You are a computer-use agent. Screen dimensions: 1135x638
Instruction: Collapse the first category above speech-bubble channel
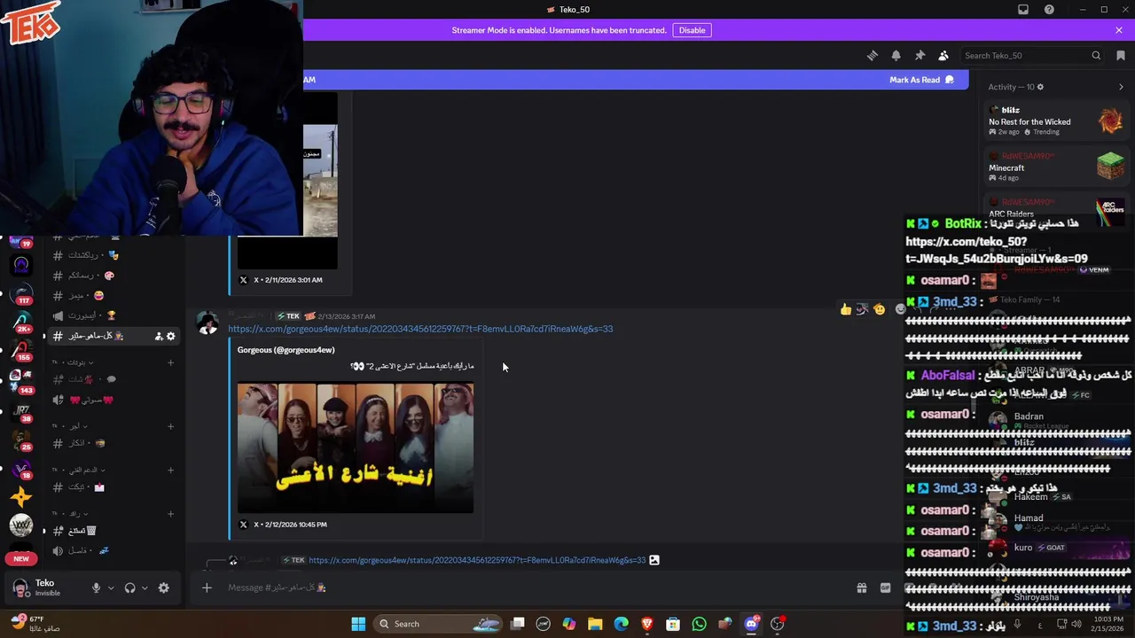(73, 362)
